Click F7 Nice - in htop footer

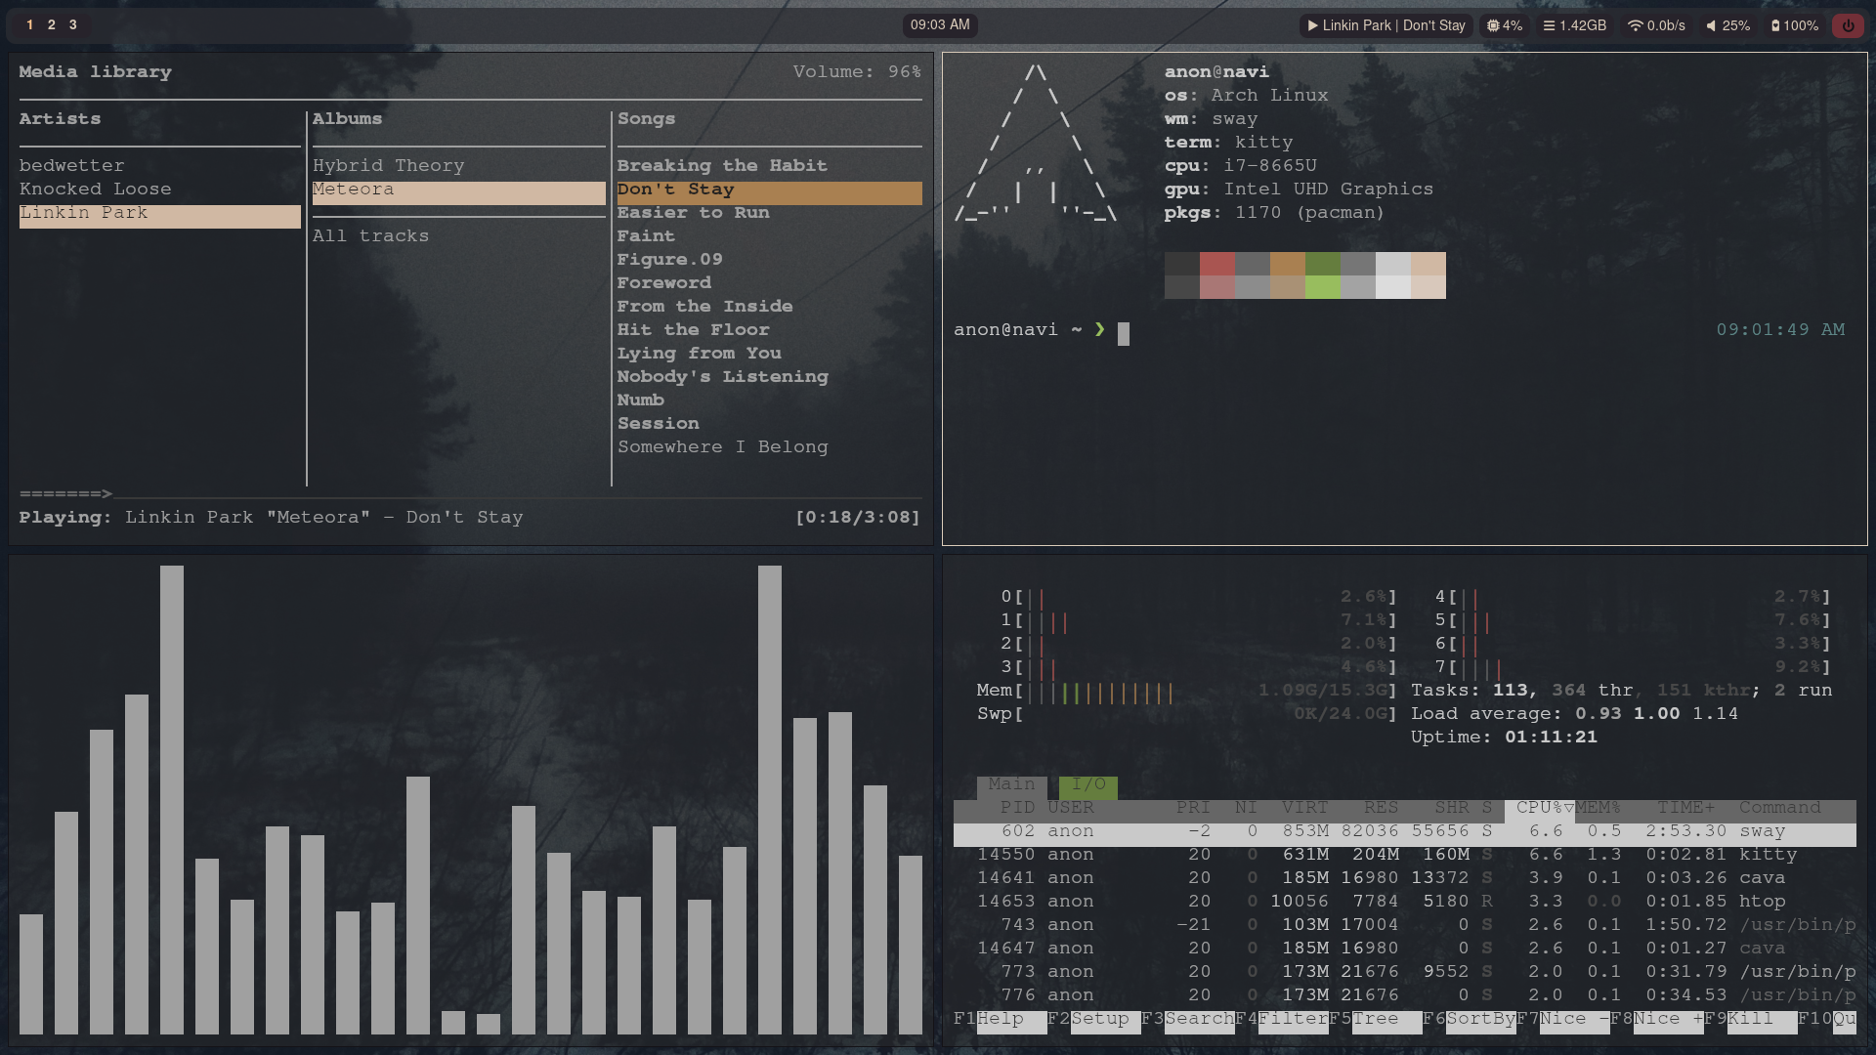[x=1562, y=1020]
